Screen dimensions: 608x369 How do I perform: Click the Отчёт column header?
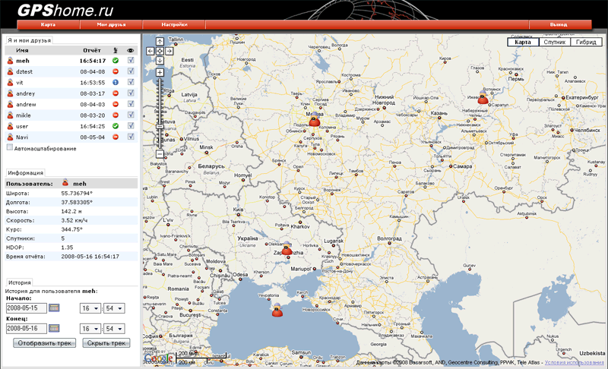92,50
